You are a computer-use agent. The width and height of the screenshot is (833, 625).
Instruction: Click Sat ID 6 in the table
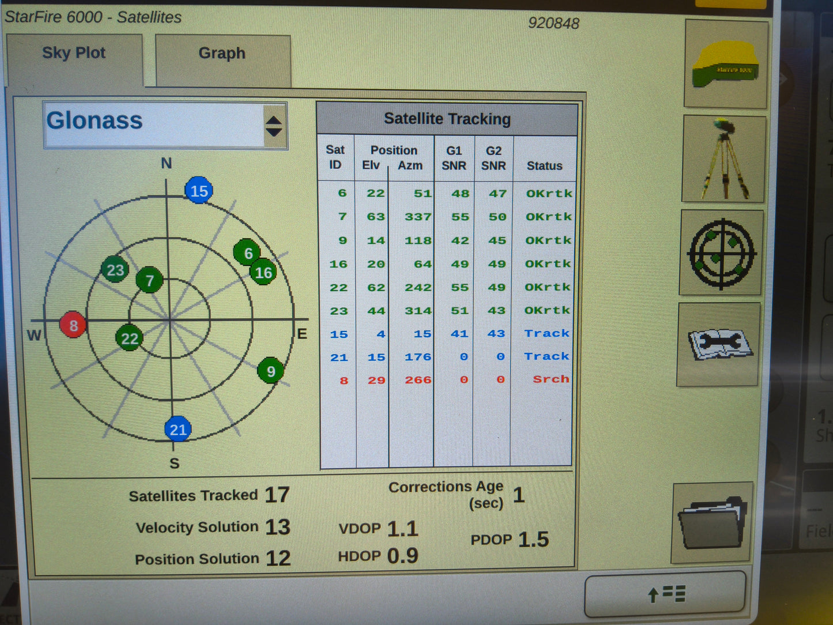point(342,193)
